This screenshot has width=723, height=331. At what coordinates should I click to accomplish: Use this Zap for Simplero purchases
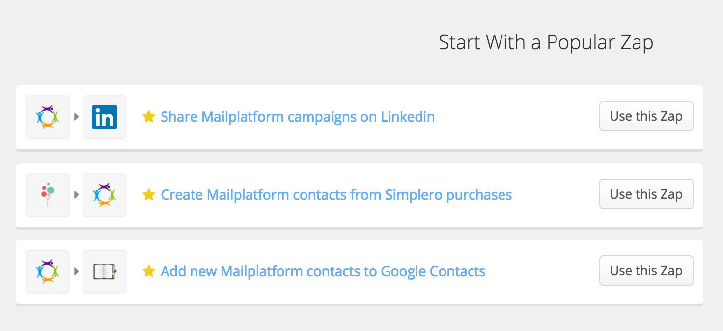[646, 194]
